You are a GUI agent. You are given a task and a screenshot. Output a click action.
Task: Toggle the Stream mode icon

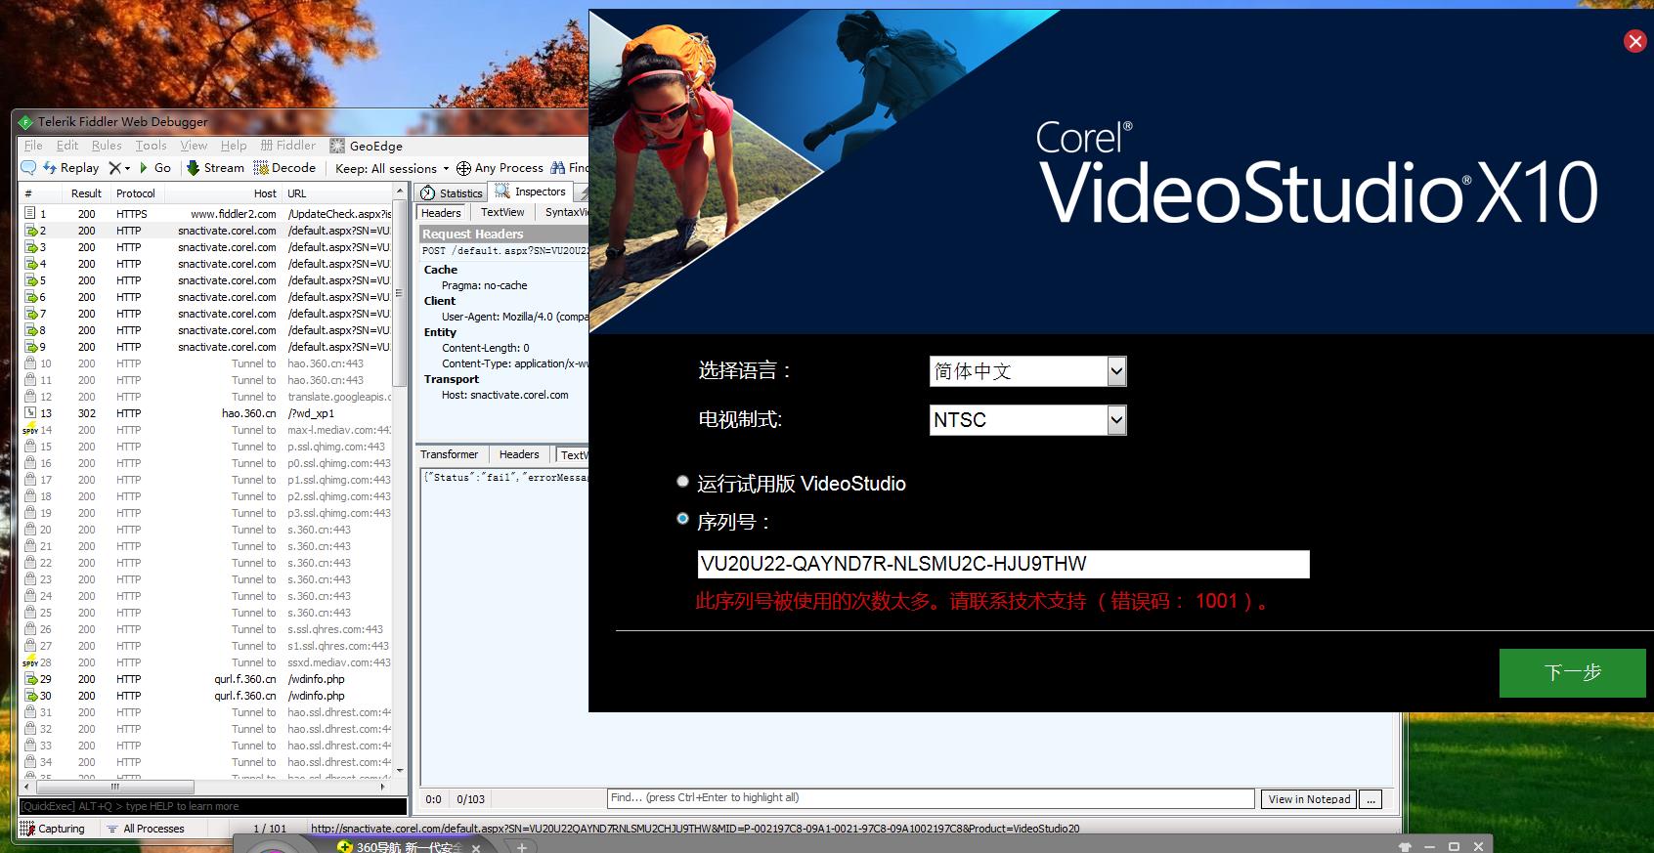pyautogui.click(x=194, y=168)
